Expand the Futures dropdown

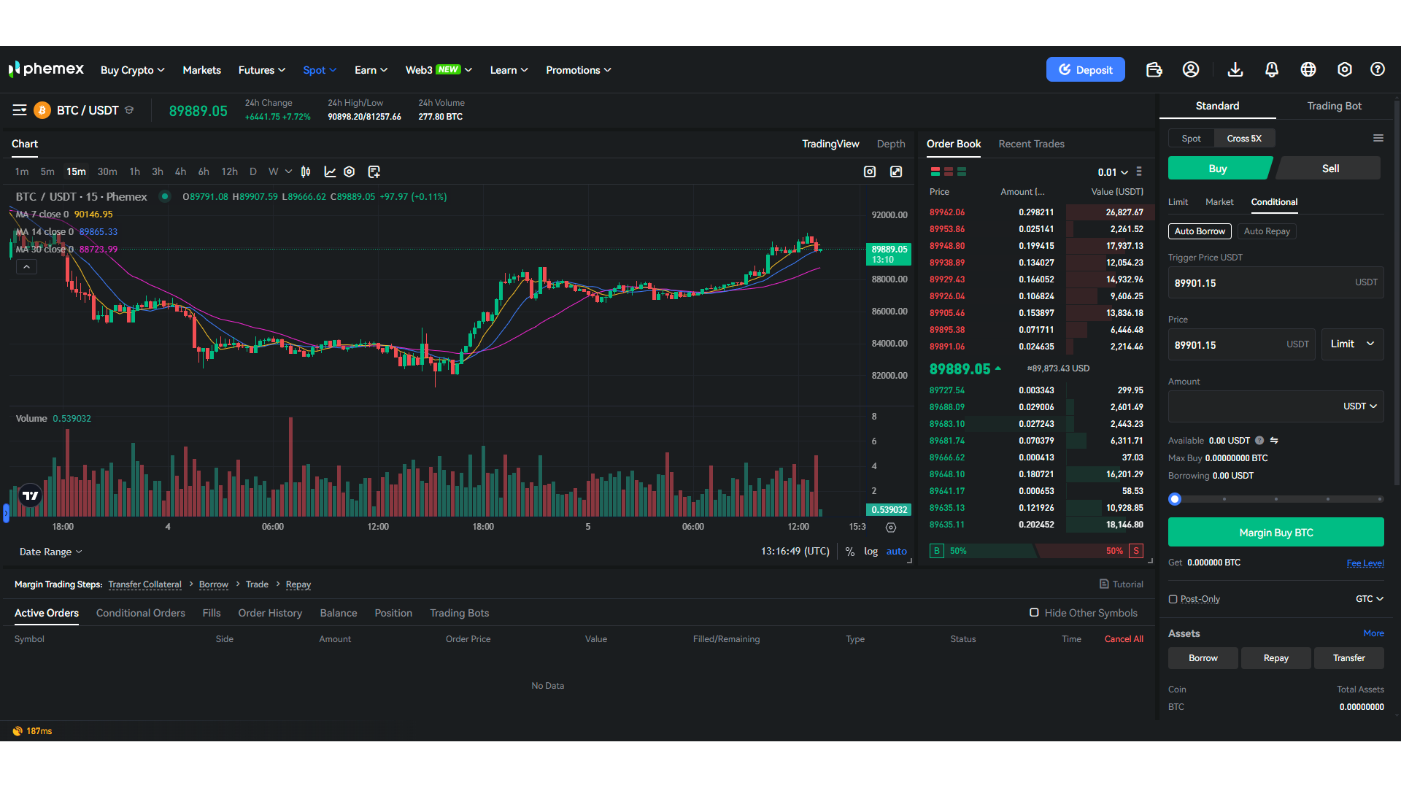[262, 70]
